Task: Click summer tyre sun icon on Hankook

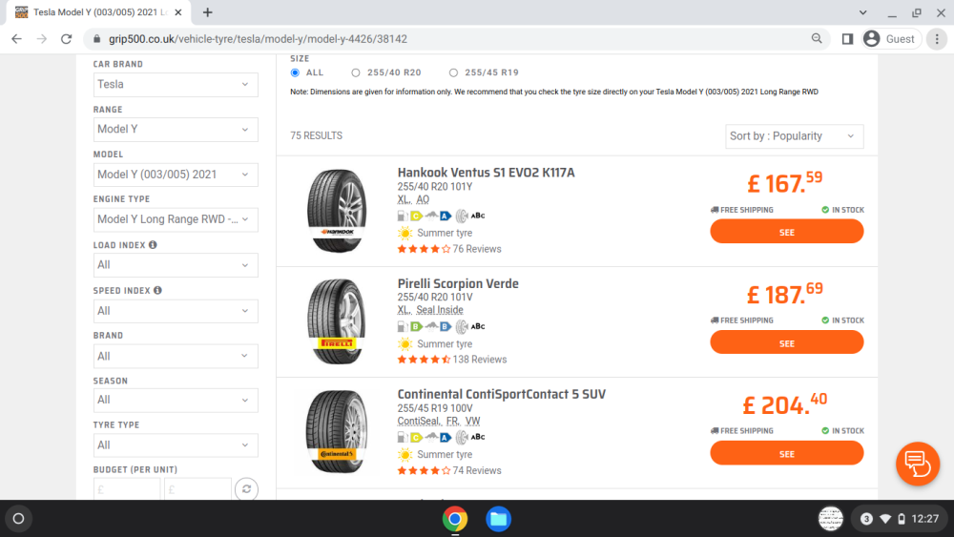Action: click(404, 233)
